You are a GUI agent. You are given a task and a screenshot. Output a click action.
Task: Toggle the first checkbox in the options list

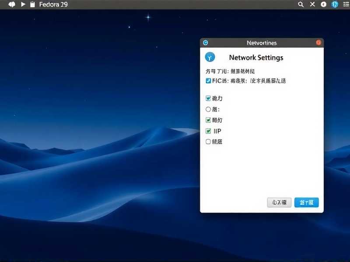208,98
